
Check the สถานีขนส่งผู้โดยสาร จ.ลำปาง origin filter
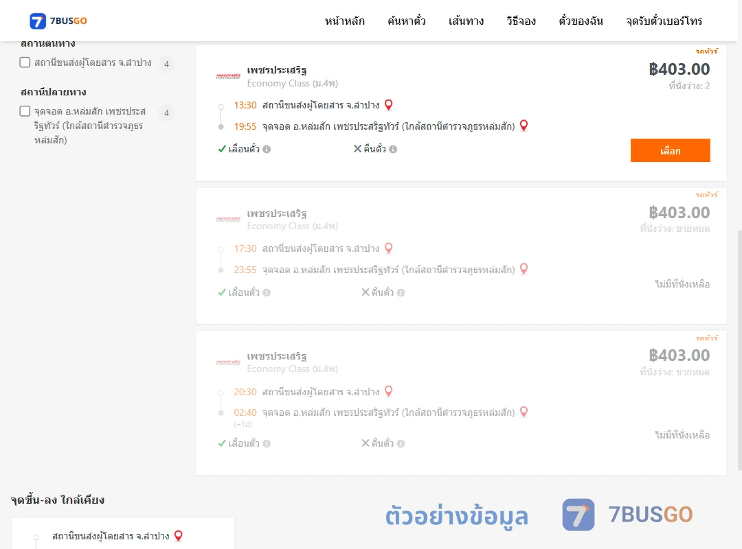25,62
